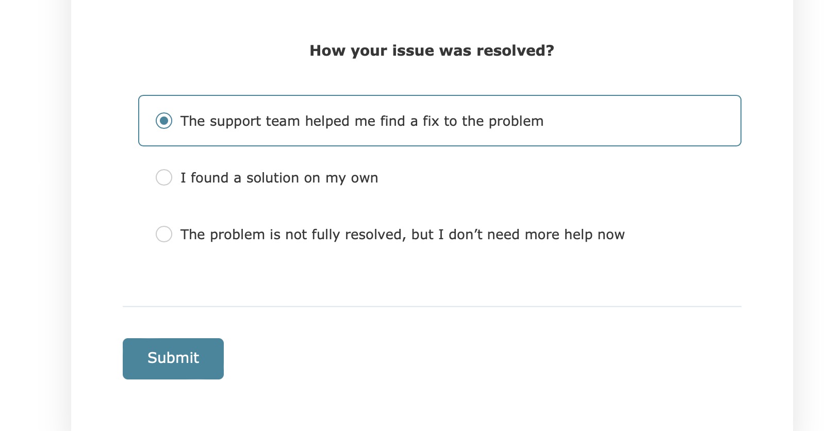The width and height of the screenshot is (824, 431).
Task: Click the heading 'How your issue was resolved?'
Action: [x=432, y=51]
